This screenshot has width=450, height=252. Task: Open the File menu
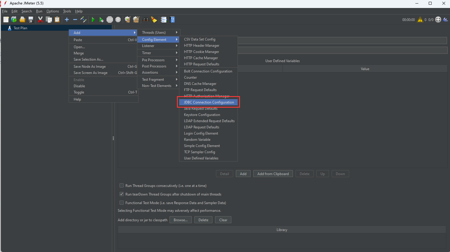click(x=5, y=11)
